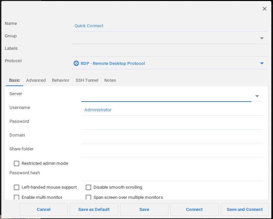The height and width of the screenshot is (219, 273).
Task: Open the Notes tab
Action: pyautogui.click(x=110, y=80)
